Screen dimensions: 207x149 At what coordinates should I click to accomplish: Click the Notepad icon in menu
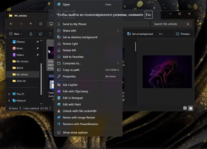(x=59, y=98)
